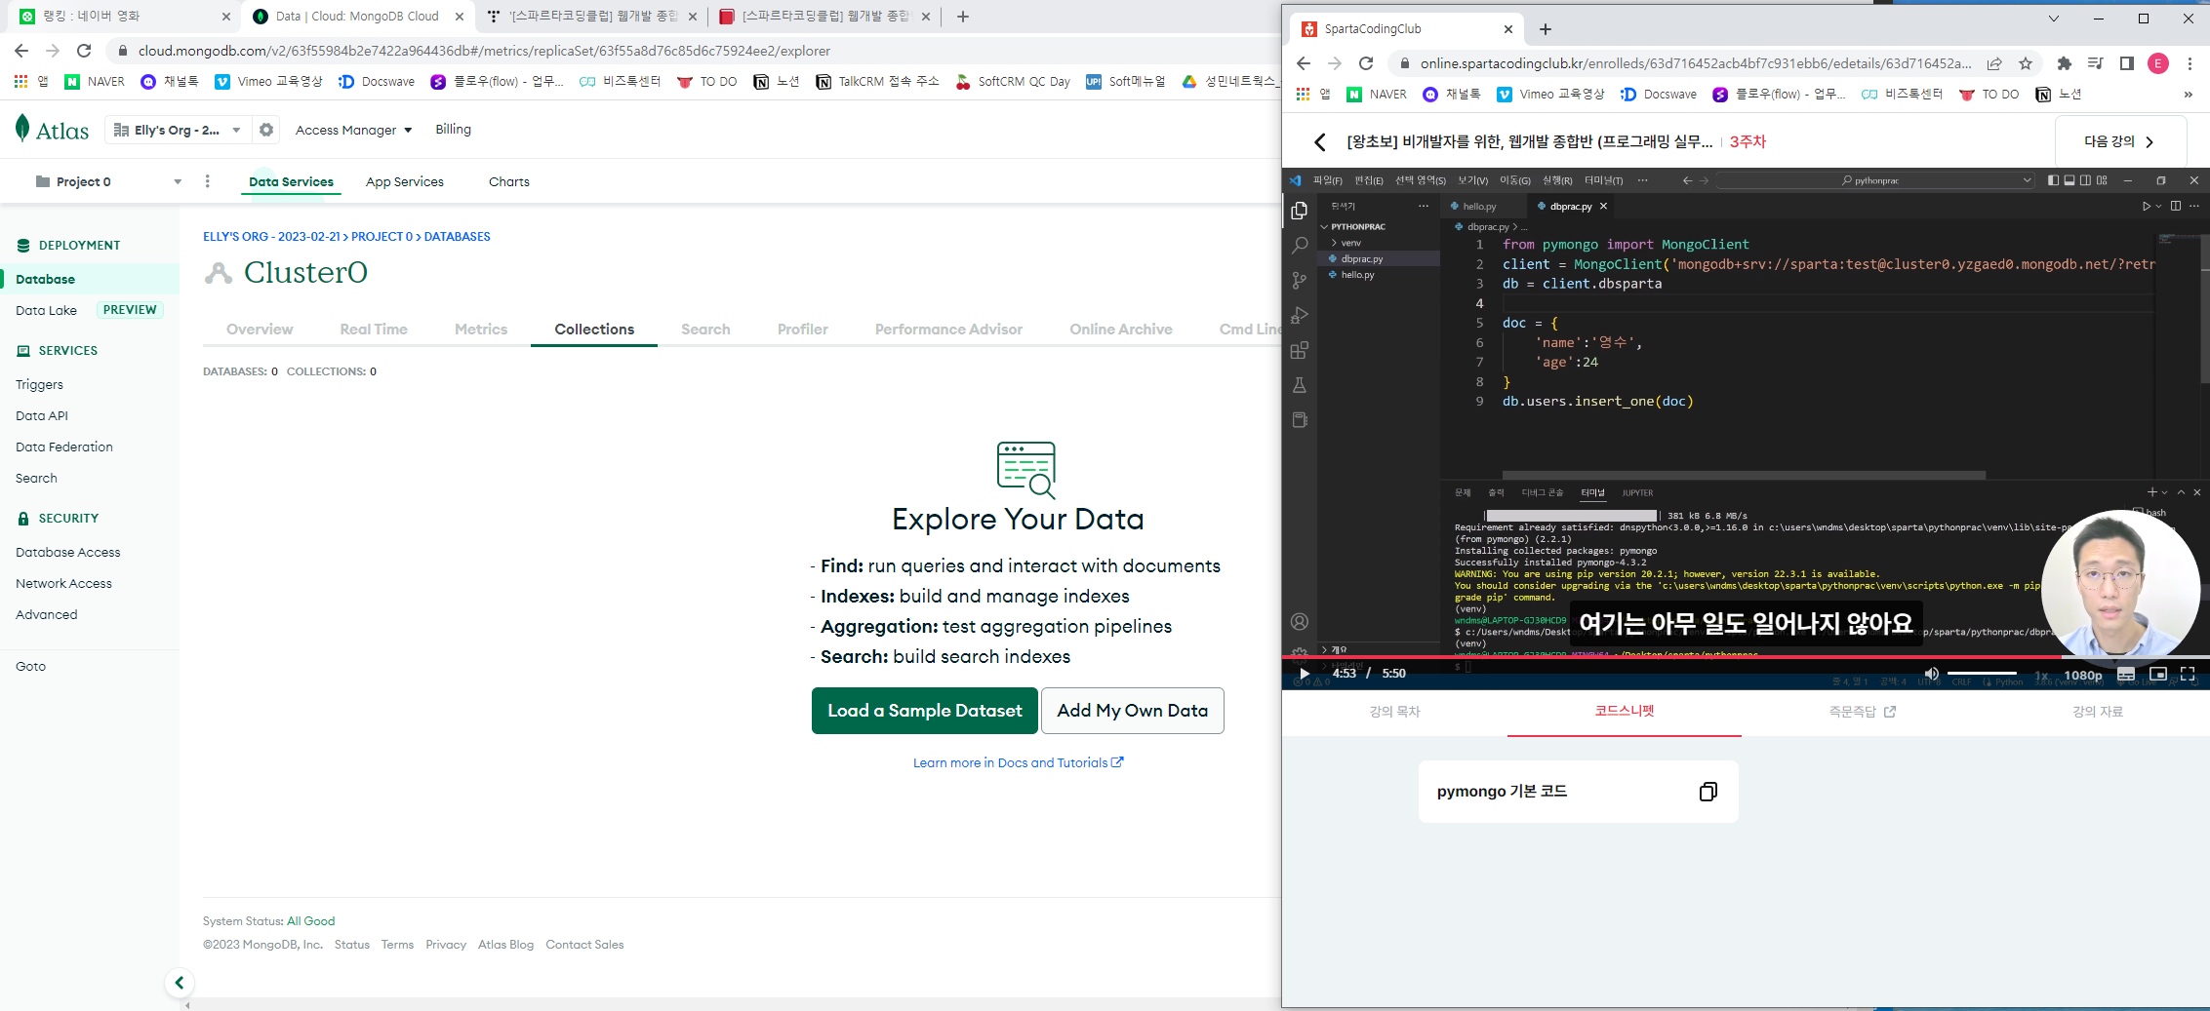Switch to the 강의 자료 tab
Screen dimensions: 2210x1011
[x=2098, y=712]
